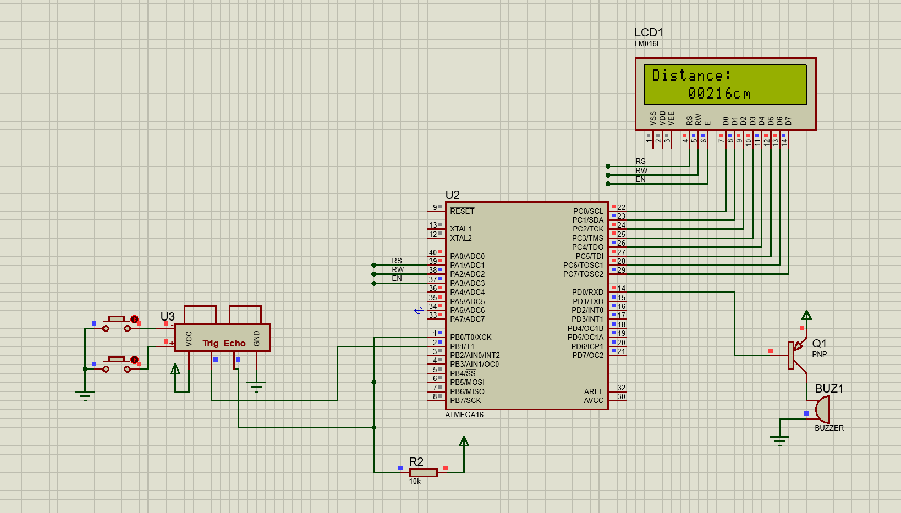
Task: Click the Echo pin label on the sensor
Action: tap(234, 344)
